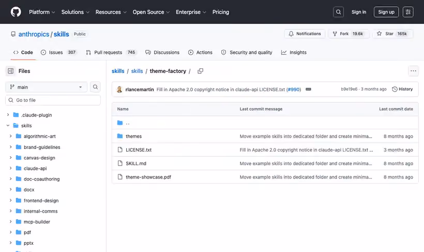This screenshot has height=252, width=424.
Task: Click the first skills breadcrumb link
Action: pyautogui.click(x=118, y=71)
